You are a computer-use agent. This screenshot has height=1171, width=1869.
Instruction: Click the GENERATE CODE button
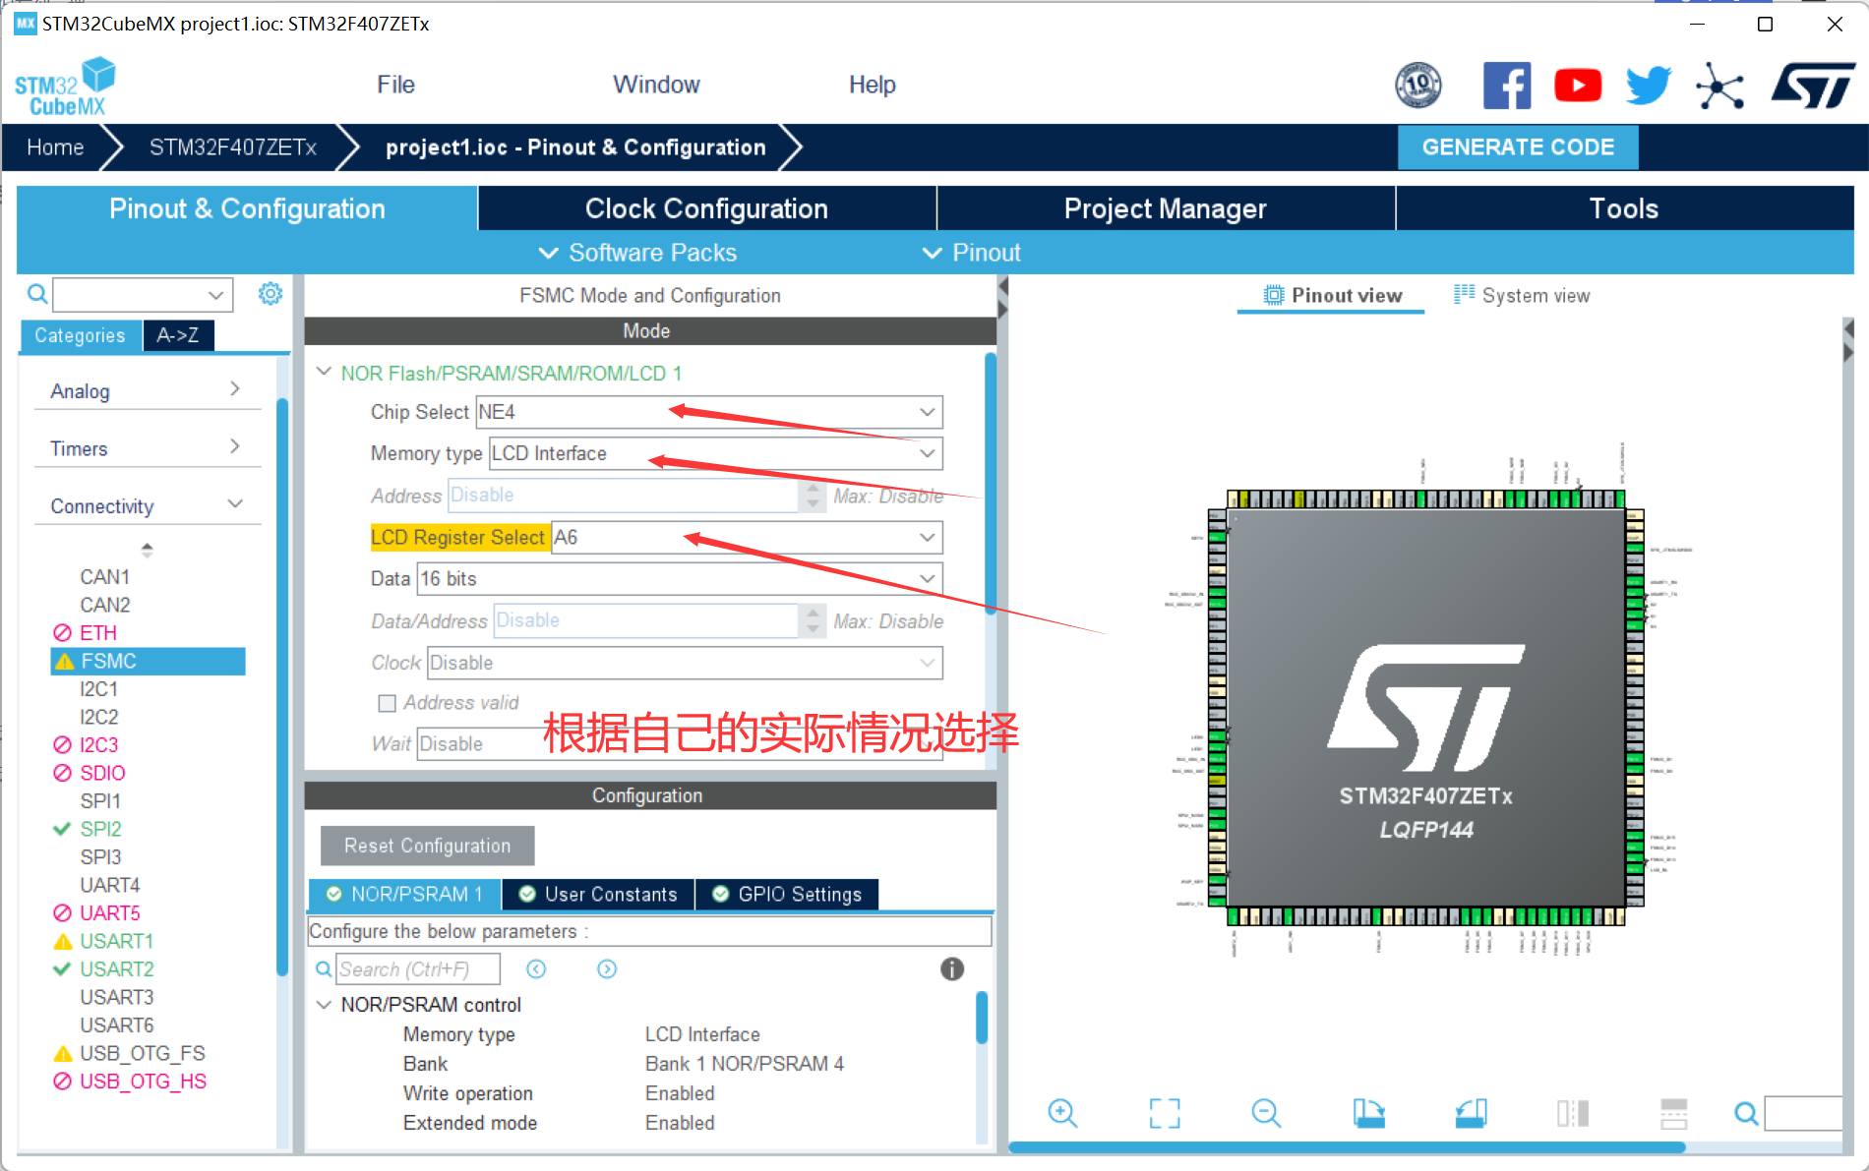pyautogui.click(x=1518, y=147)
